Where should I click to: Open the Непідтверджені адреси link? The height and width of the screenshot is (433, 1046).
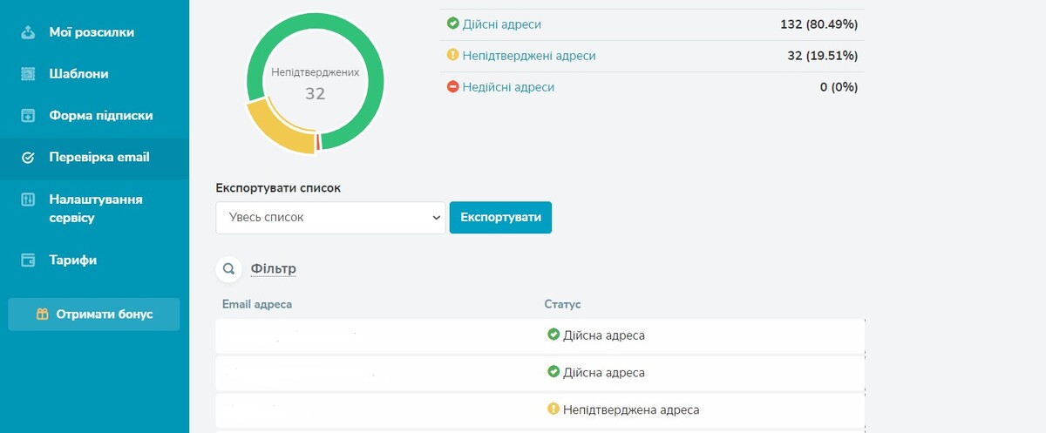529,56
